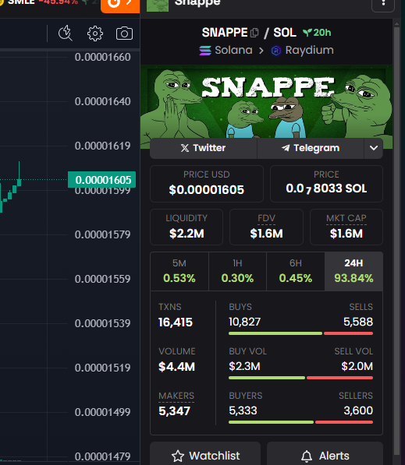405x465 pixels.
Task: Copy the SNAPPE token address icon
Action: click(x=254, y=33)
